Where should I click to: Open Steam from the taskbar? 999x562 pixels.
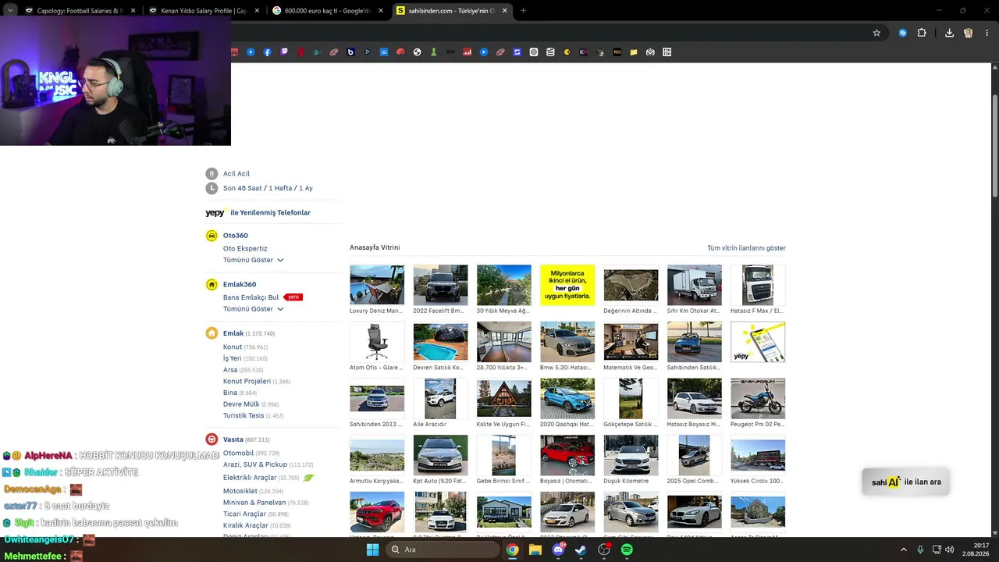pos(581,550)
